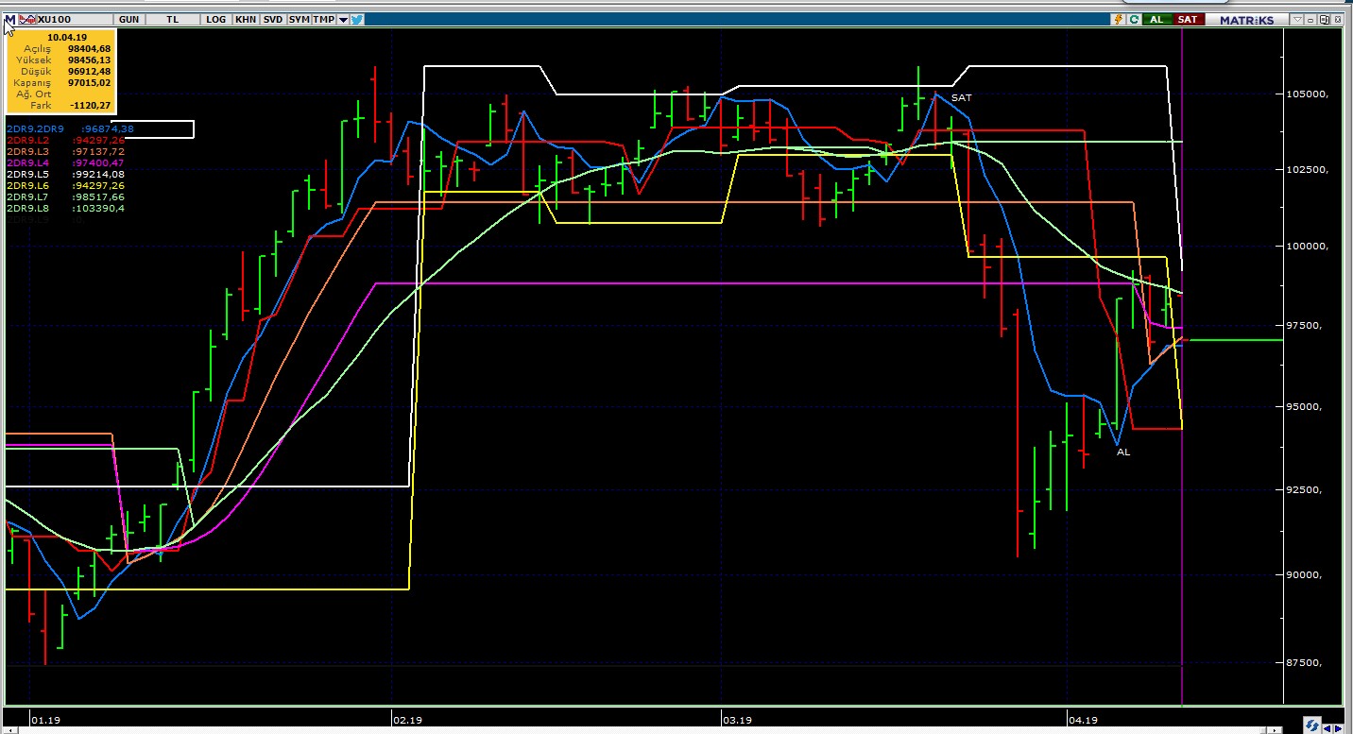The height and width of the screenshot is (734, 1353).
Task: Click the blue left arrow navigation icon
Action: pyautogui.click(x=1329, y=726)
